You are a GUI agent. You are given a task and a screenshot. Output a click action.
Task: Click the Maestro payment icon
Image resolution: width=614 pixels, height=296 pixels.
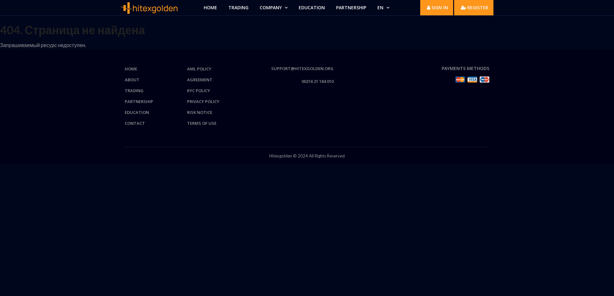[x=484, y=79]
